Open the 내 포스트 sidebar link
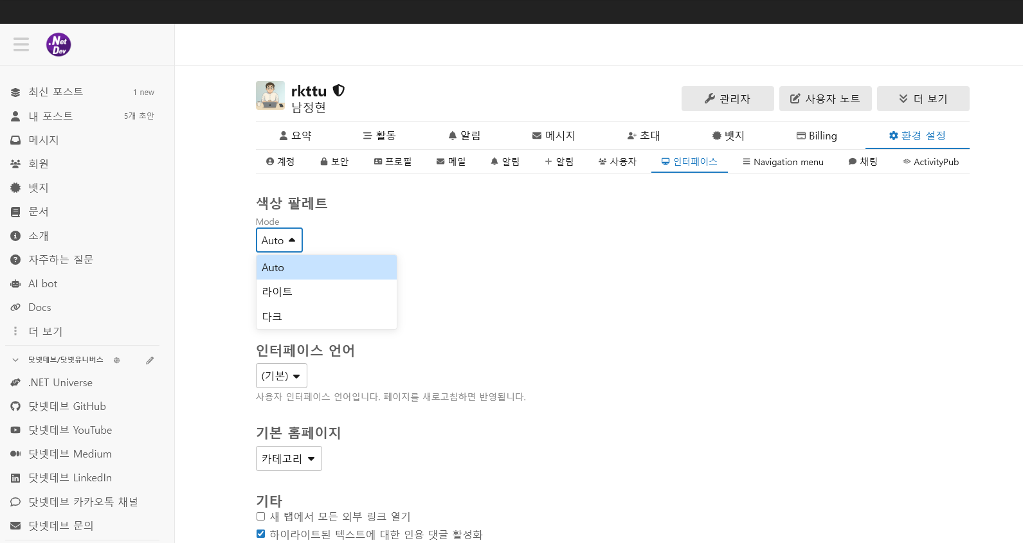1023x543 pixels. coord(82,116)
